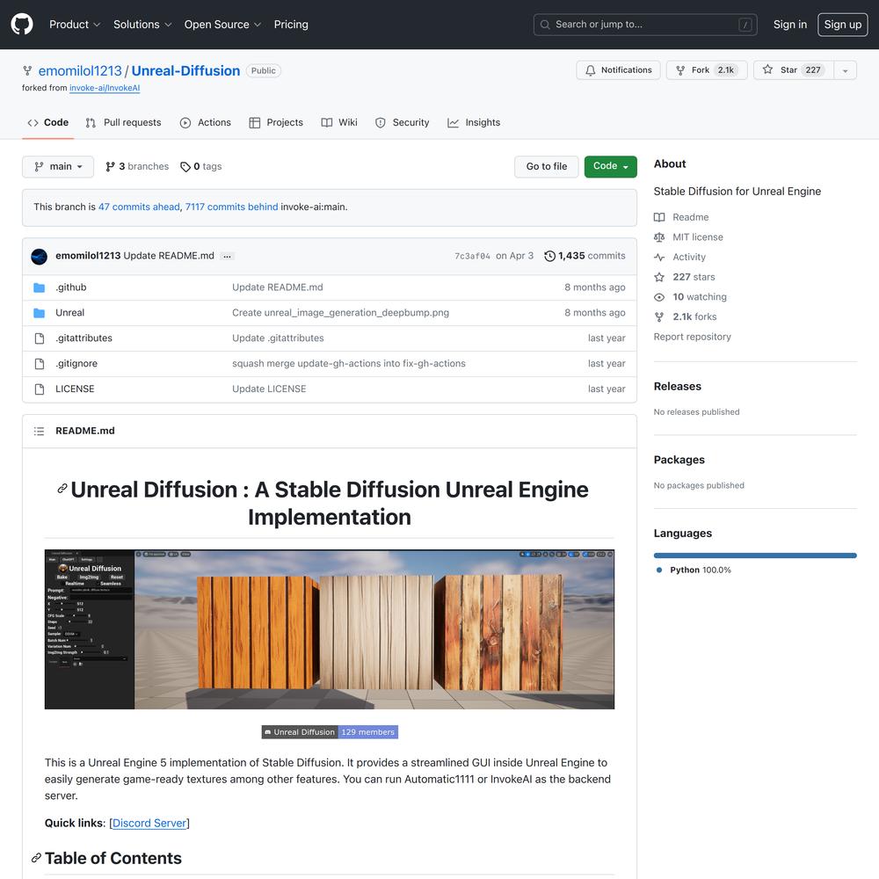Open the invoke-ai/InvokeAI parent repository link
This screenshot has height=879, width=879.
(105, 88)
